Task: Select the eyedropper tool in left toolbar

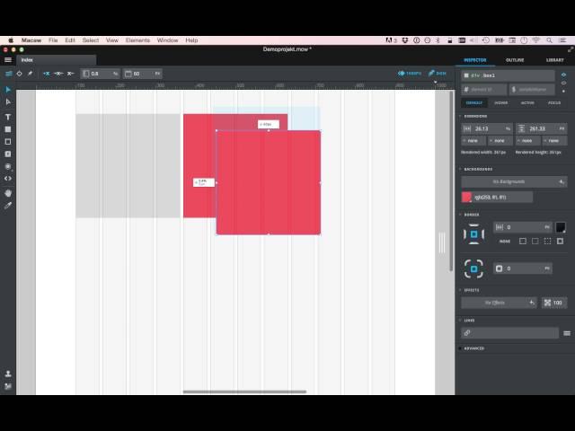Action: click(x=8, y=206)
